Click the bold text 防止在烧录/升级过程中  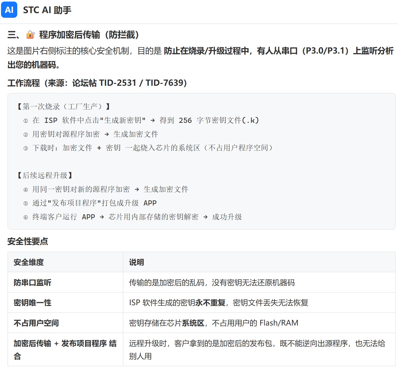tap(206, 51)
